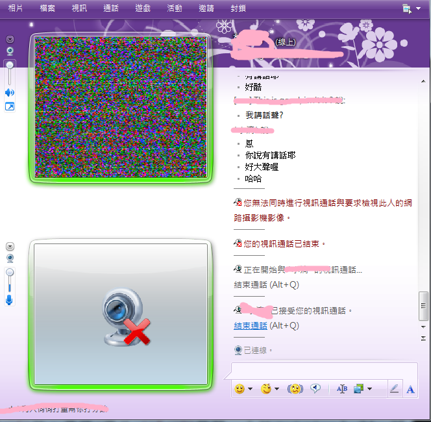The width and height of the screenshot is (431, 422).
Task: Switch to text typing mode A icon
Action: [410, 390]
